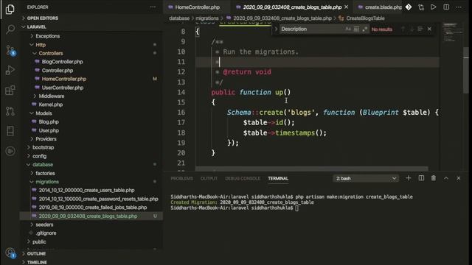Close the terminal panel
The height and width of the screenshot is (265, 472).
(x=459, y=178)
